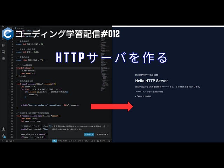This screenshot has height=168, width=224.
Task: Change indentation via スペース: 4 status item
Action: 72,141
